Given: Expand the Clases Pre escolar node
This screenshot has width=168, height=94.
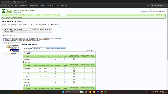Looking at the screenshot, I should tap(6, 45).
